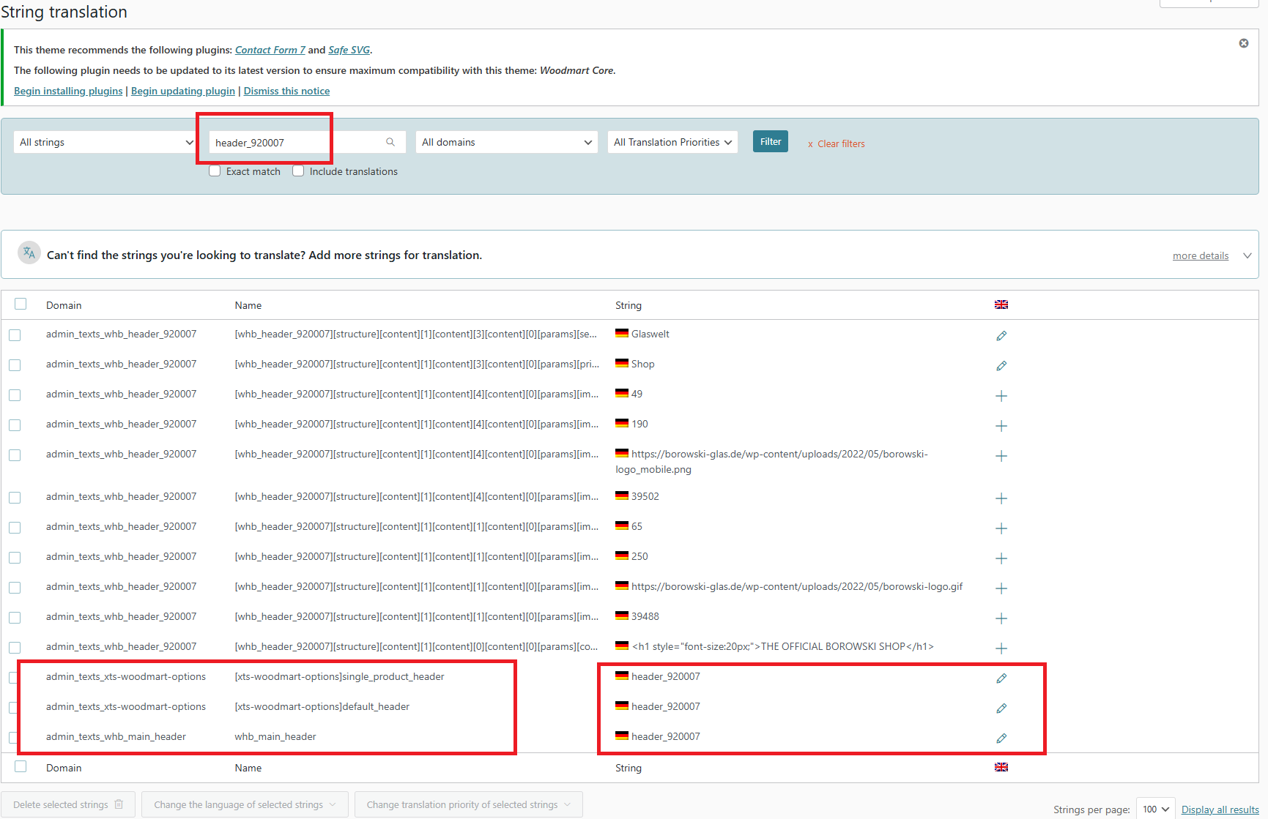Check the Glaswelt row checkbox
Viewport: 1268px width, 819px height.
point(15,335)
